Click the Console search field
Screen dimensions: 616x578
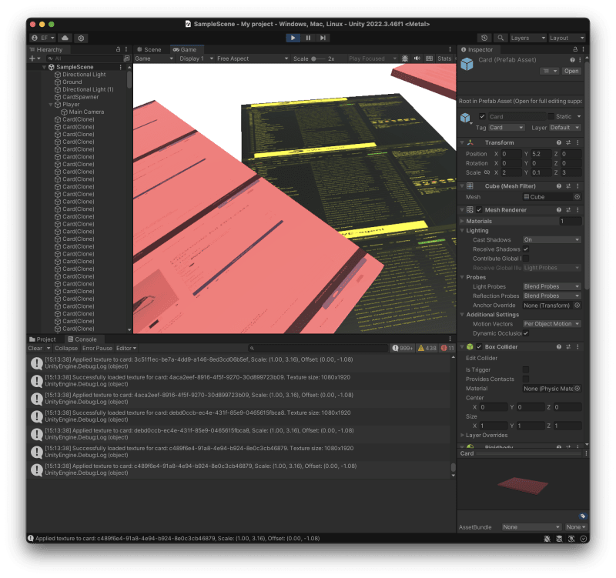[318, 349]
